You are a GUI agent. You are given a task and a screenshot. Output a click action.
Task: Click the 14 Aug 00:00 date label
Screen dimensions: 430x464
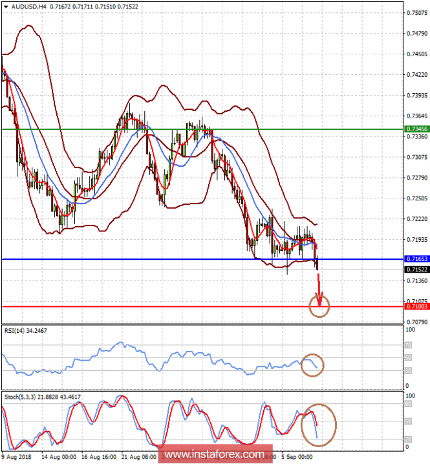pos(59,457)
